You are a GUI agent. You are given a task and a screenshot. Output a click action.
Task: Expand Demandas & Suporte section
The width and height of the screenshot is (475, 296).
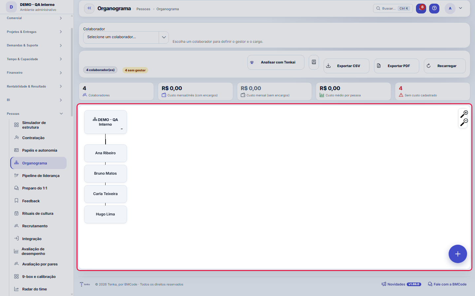click(34, 45)
